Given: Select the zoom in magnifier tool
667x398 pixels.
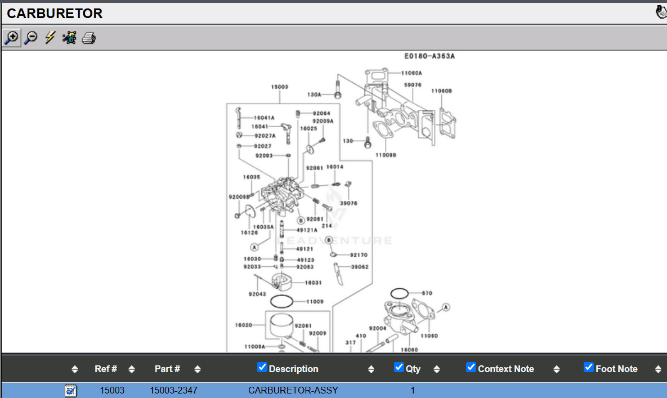Looking at the screenshot, I should coord(11,38).
